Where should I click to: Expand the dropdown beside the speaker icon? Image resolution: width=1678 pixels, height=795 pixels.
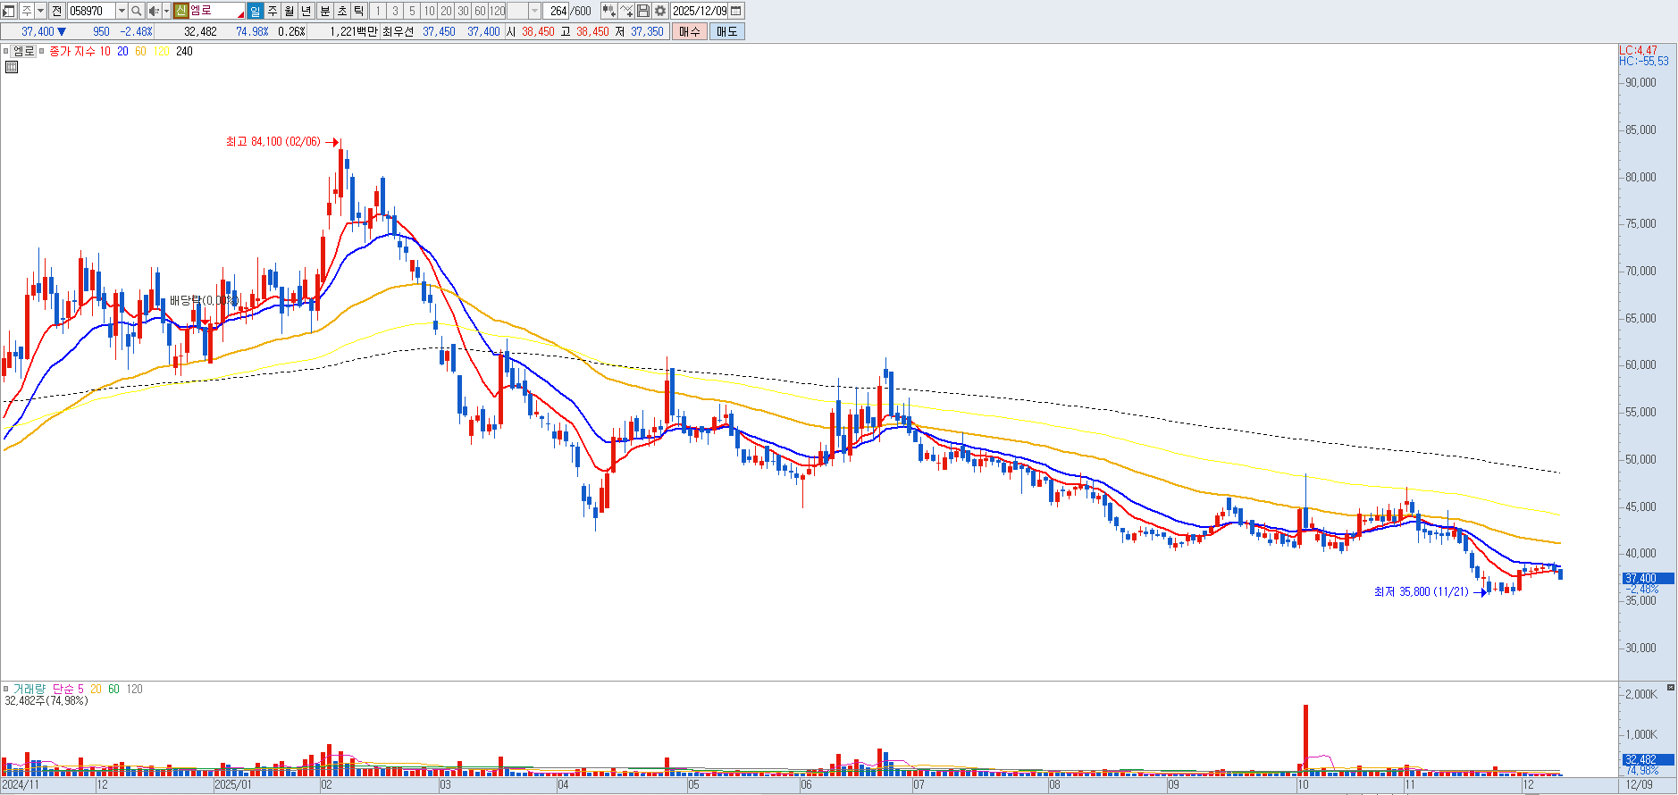point(166,11)
